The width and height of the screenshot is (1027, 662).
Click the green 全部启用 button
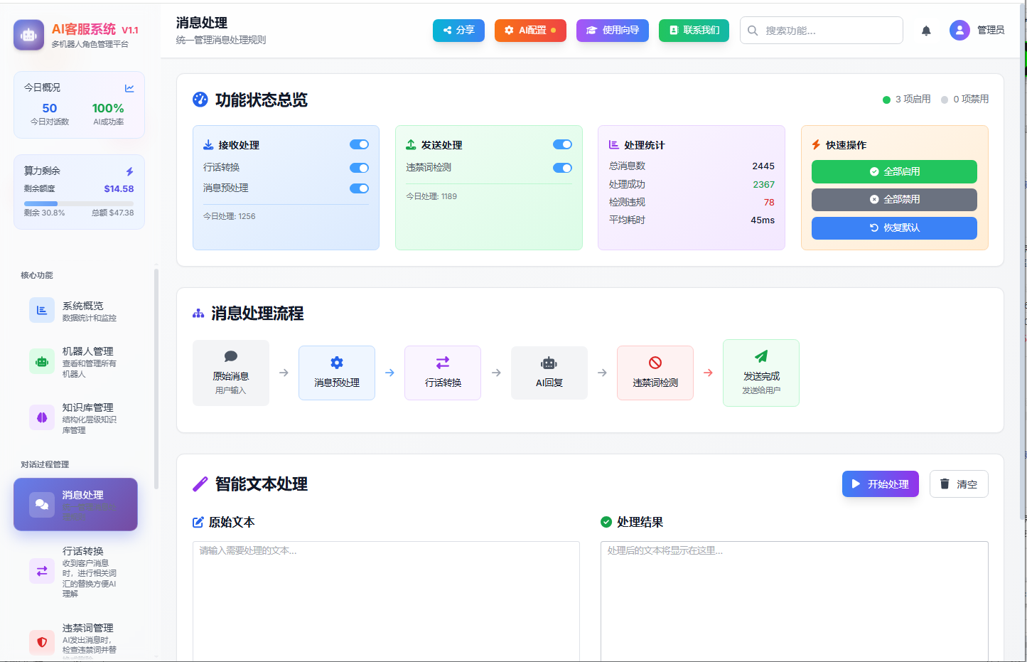pos(894,171)
